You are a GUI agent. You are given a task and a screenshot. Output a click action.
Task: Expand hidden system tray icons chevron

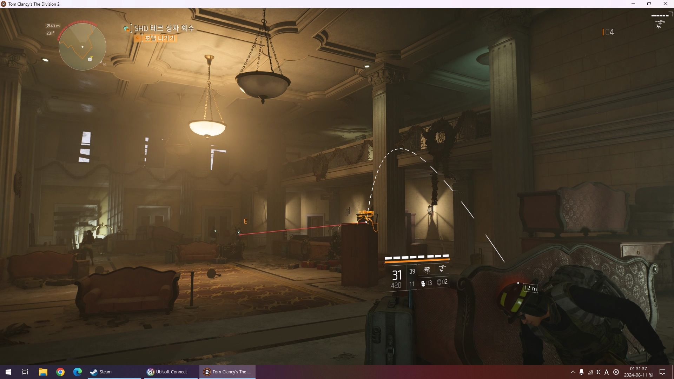[573, 372]
